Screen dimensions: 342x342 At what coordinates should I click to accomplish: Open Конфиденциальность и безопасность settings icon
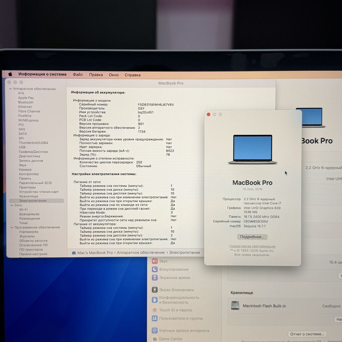coord(155,300)
